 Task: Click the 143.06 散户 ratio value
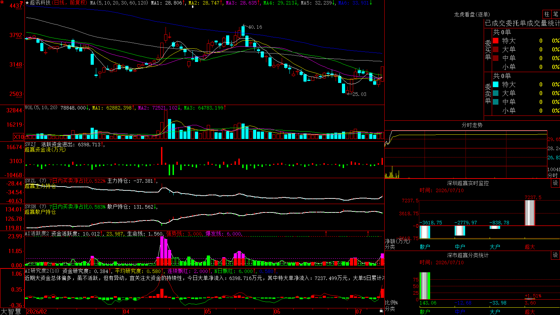428,303
